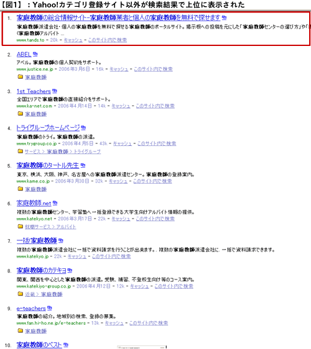Click new-window icon next to ABEL

[35, 54]
